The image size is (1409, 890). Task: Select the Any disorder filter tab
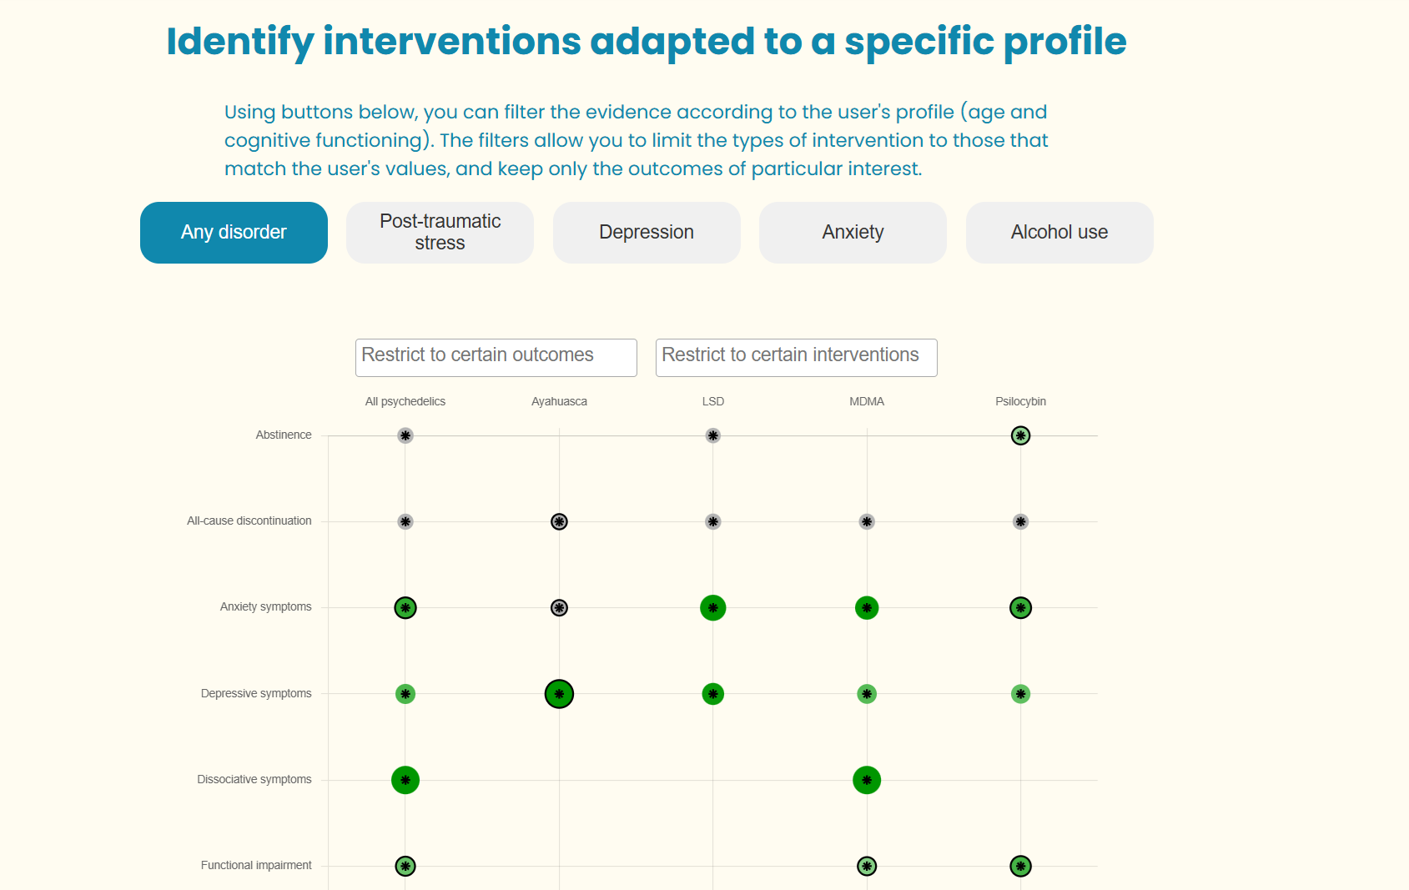click(x=234, y=233)
